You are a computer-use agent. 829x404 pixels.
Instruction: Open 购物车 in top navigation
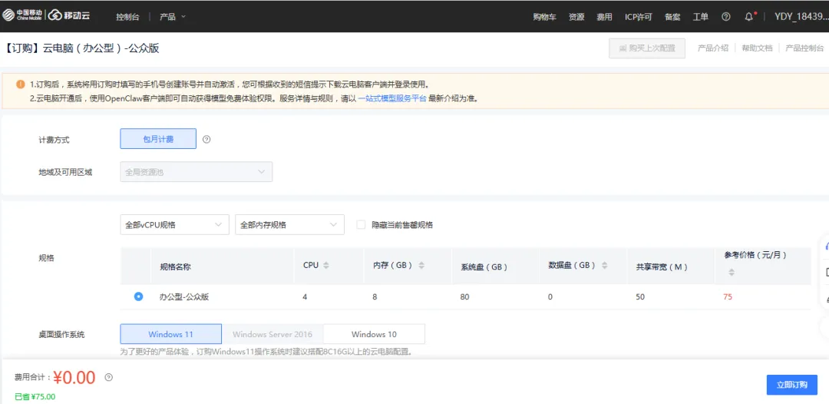pyautogui.click(x=544, y=16)
